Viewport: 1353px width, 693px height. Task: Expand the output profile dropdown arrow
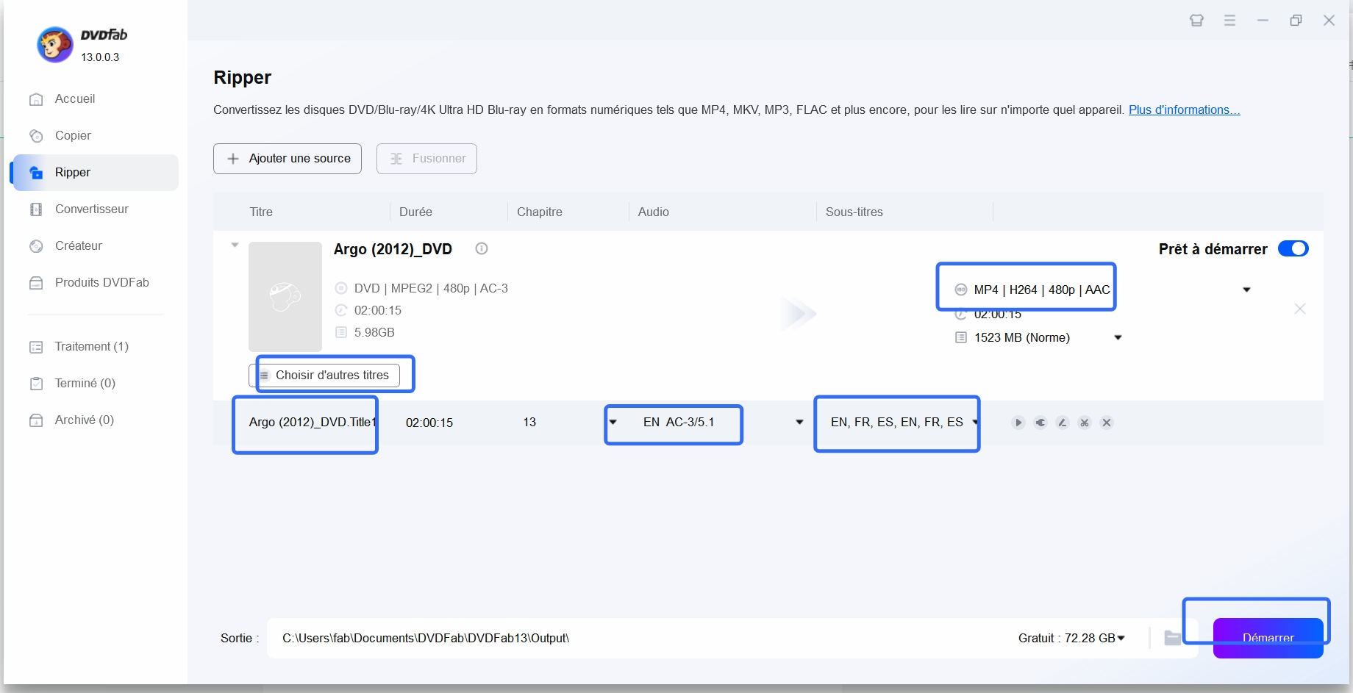(1246, 290)
